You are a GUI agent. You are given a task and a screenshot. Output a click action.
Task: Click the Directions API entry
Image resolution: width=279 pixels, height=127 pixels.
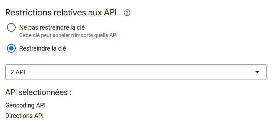point(24,116)
